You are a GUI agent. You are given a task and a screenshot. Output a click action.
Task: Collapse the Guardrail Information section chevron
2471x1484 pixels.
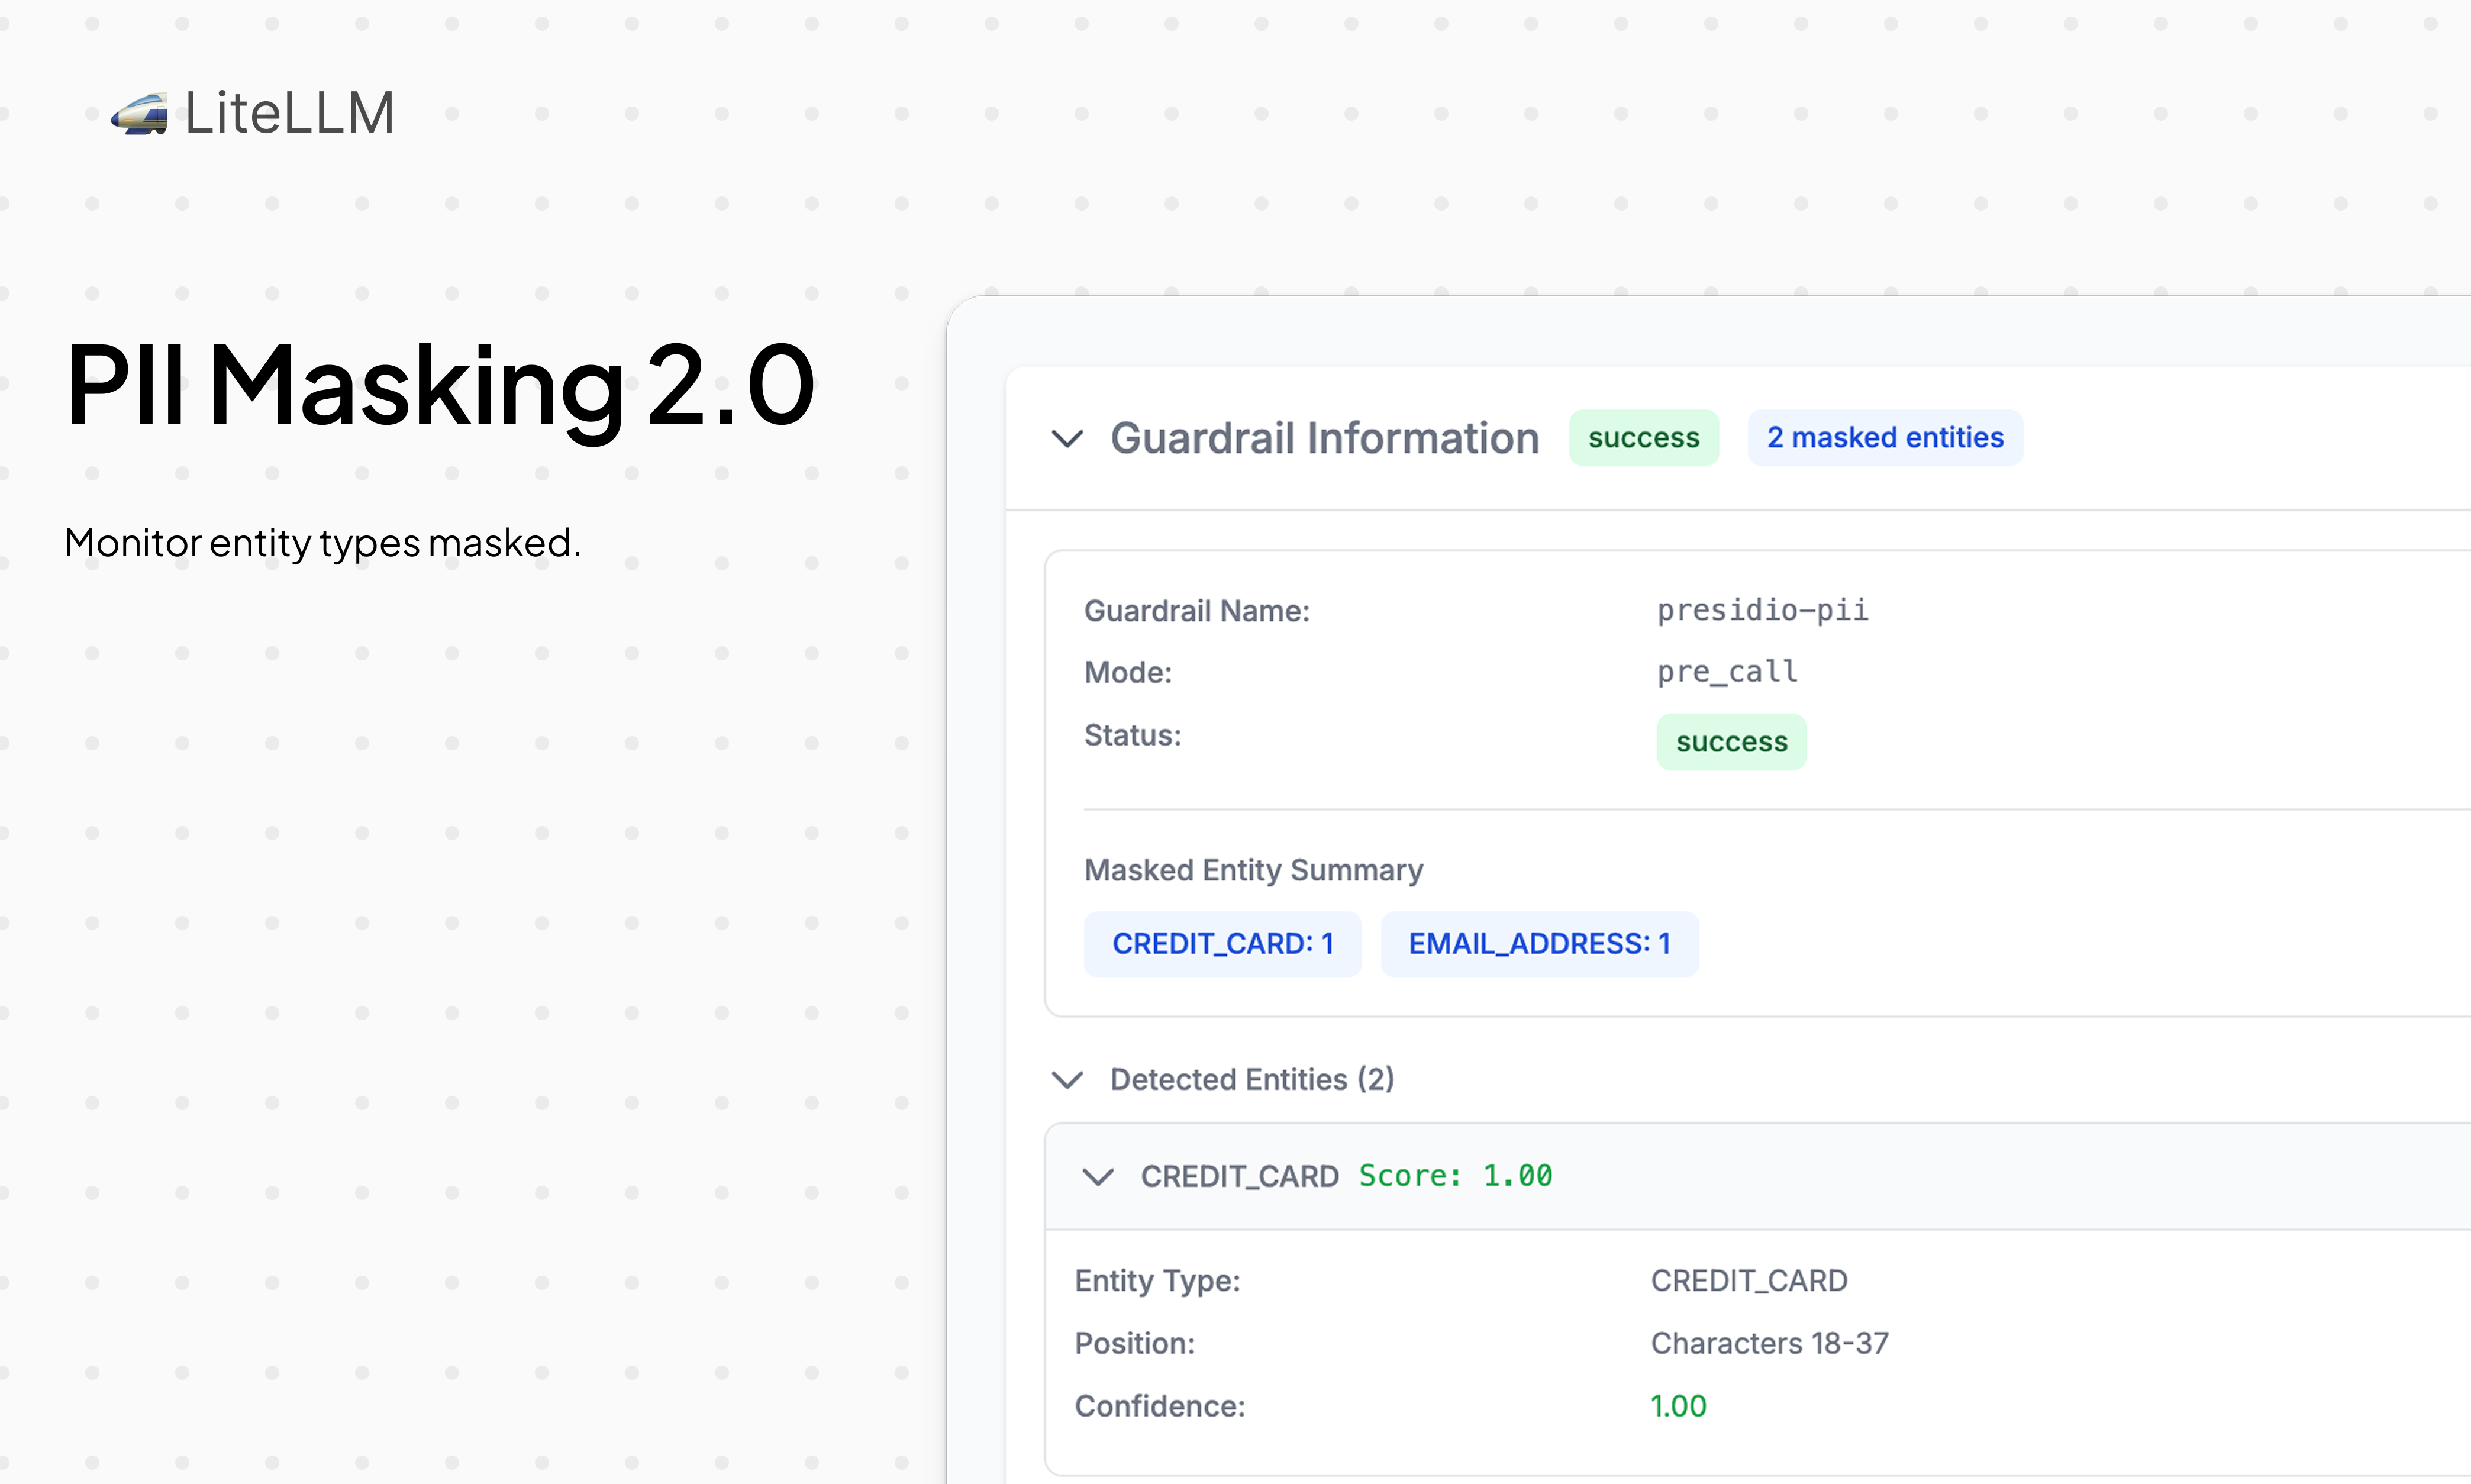click(1067, 438)
